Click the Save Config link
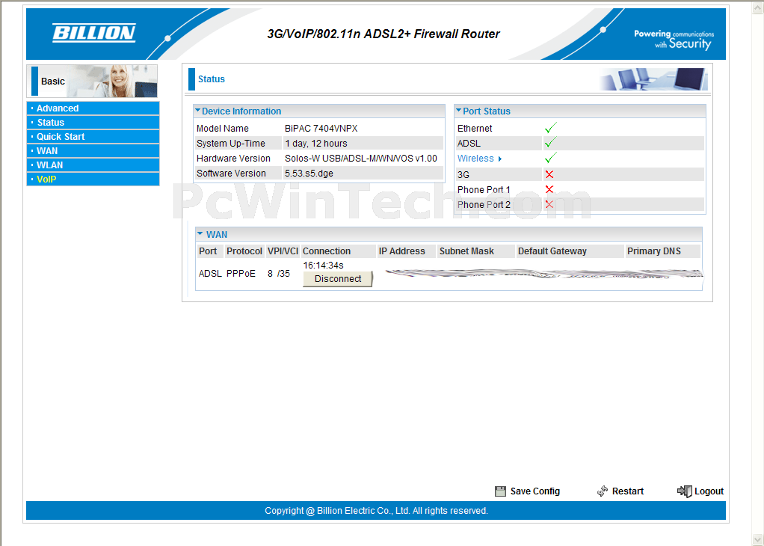 coord(535,491)
